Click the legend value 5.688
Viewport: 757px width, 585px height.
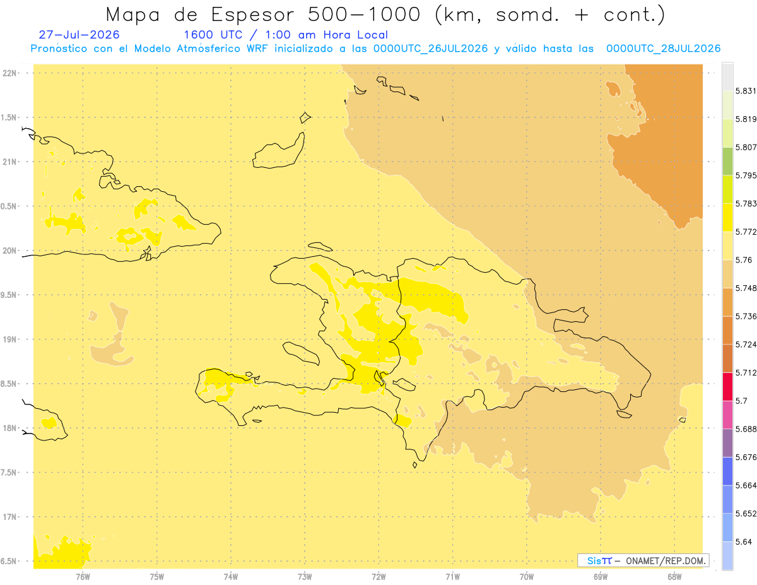(746, 429)
